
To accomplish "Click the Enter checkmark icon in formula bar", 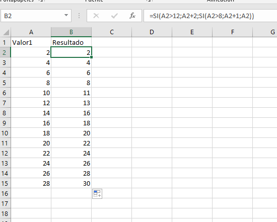I will [114, 16].
